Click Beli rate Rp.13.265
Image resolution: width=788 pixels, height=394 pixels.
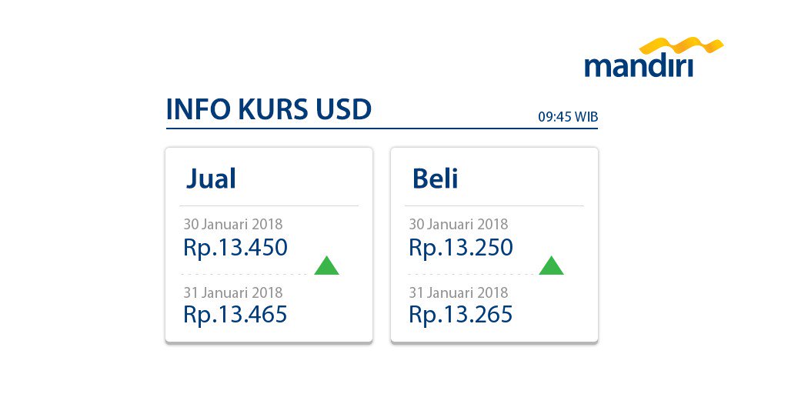461,314
